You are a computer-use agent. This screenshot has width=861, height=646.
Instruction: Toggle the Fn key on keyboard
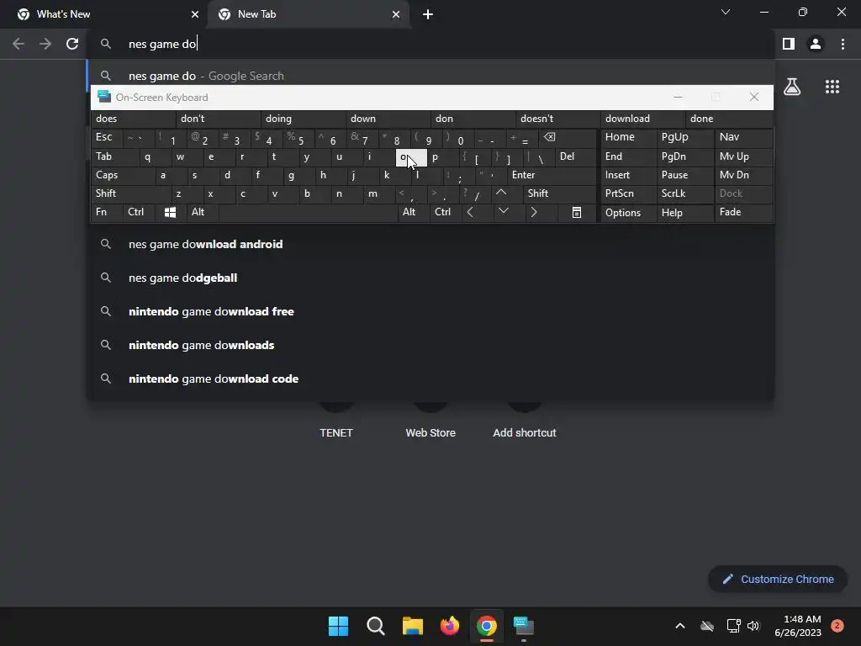tap(107, 212)
